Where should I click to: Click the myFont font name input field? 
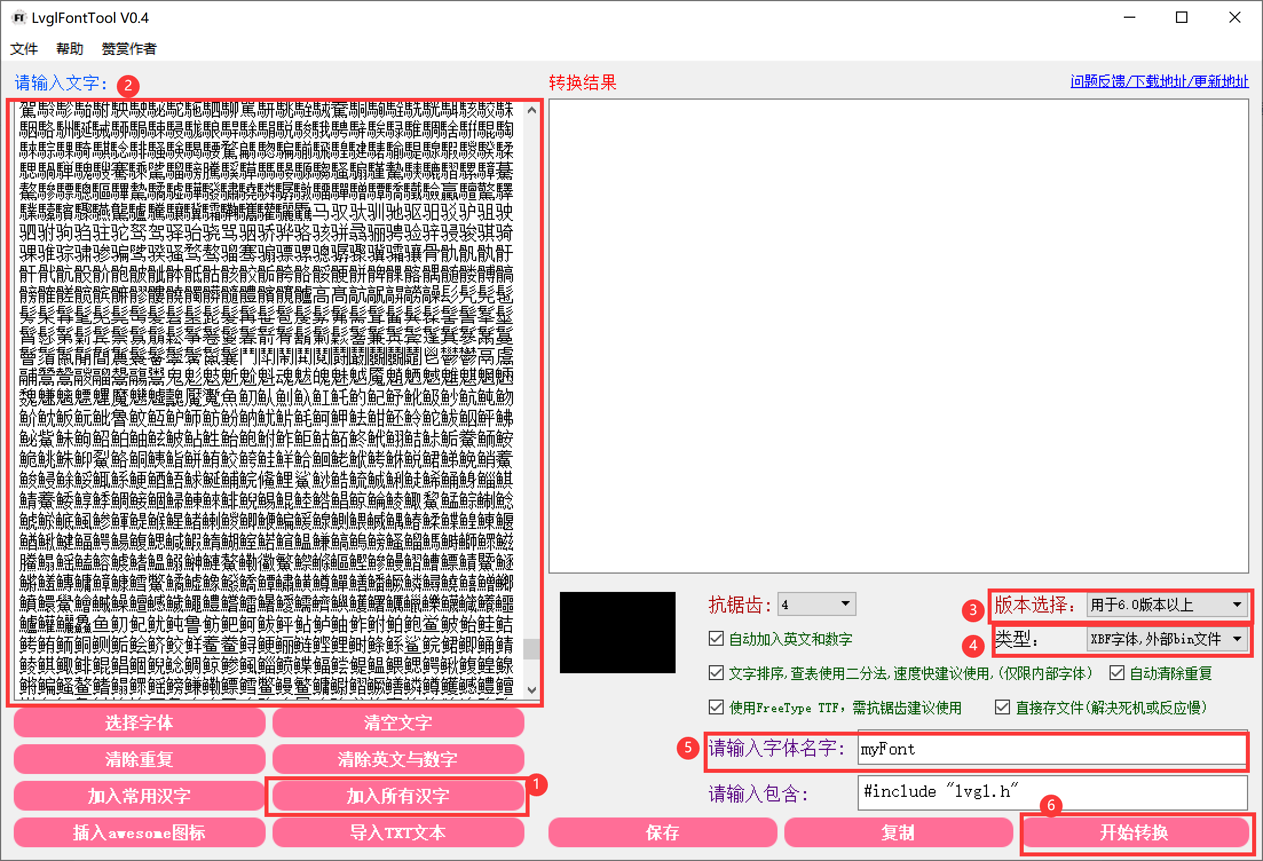pos(1051,749)
